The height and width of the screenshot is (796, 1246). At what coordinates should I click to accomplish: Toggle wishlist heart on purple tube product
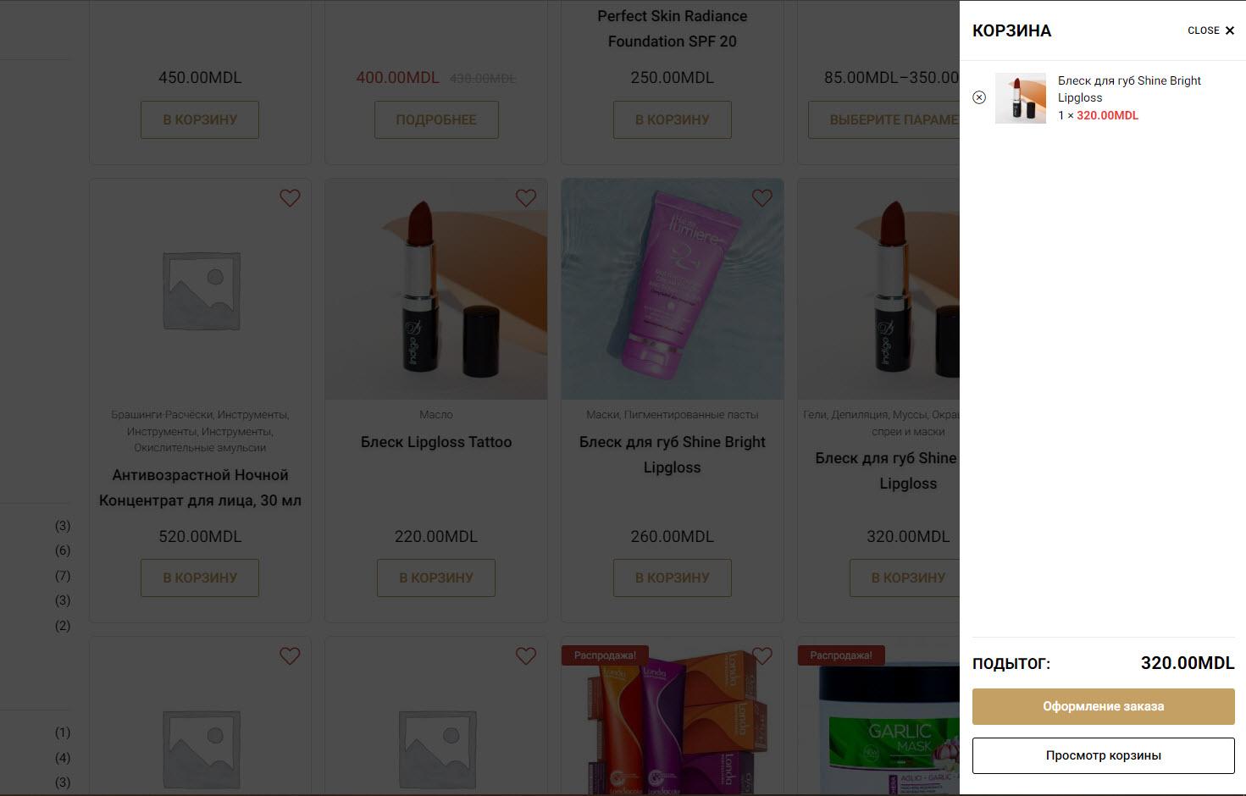click(762, 198)
